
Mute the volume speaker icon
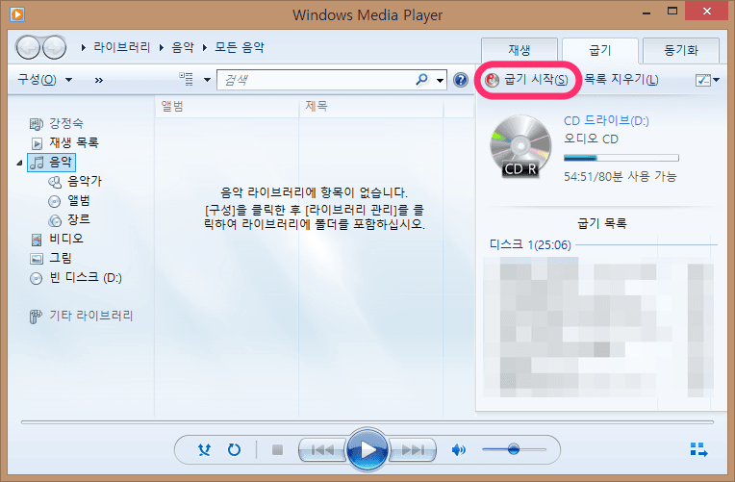pos(459,449)
